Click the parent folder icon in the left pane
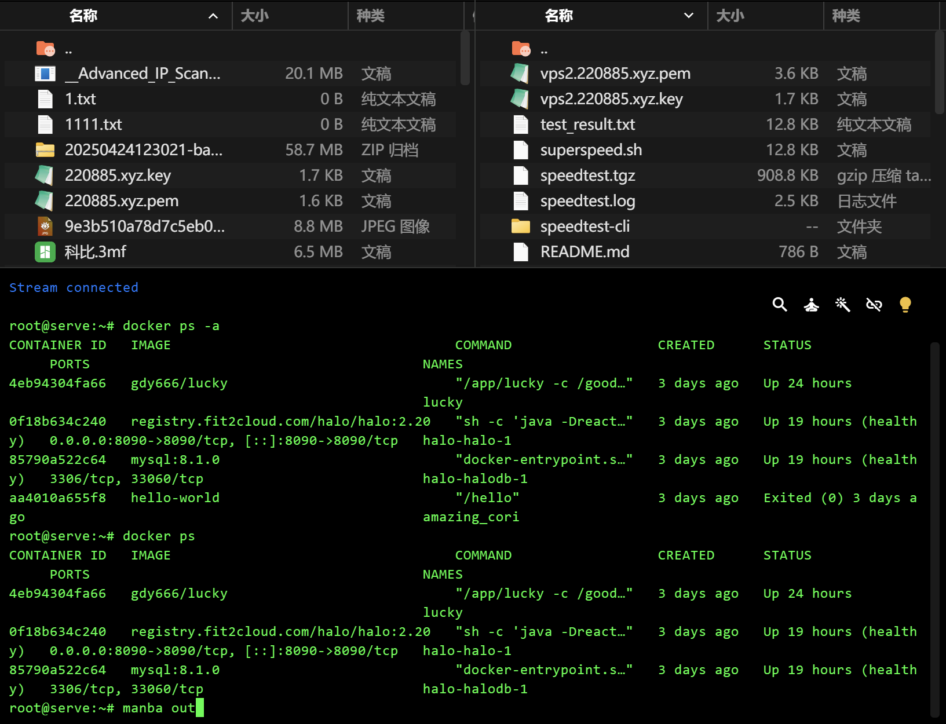The width and height of the screenshot is (946, 724). (45, 49)
